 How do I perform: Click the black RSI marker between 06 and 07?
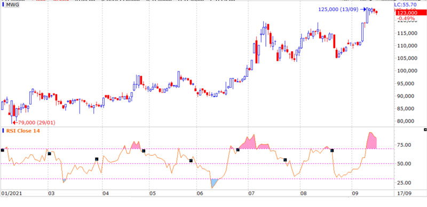pyautogui.click(x=238, y=150)
